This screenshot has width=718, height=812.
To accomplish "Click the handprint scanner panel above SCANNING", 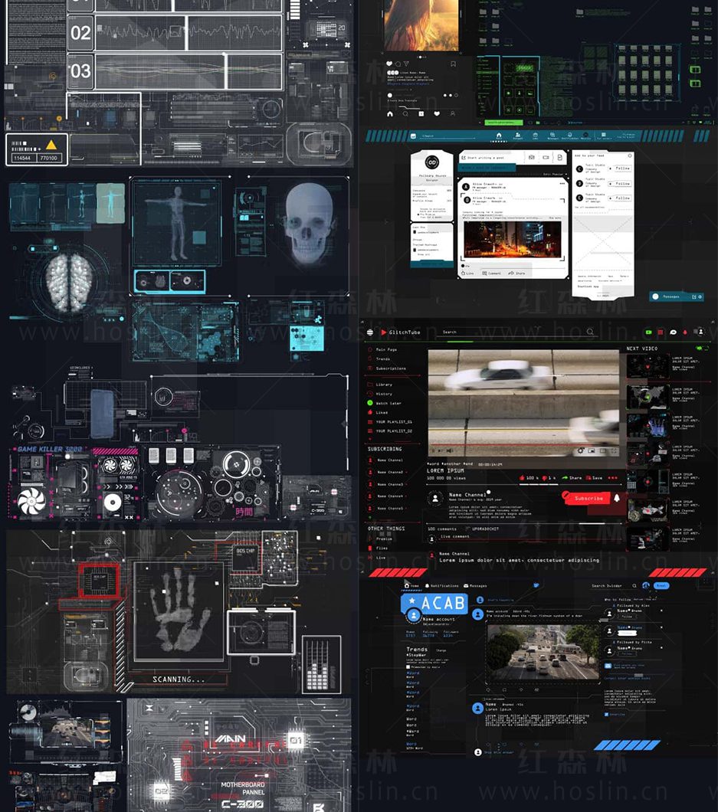I will tap(179, 611).
